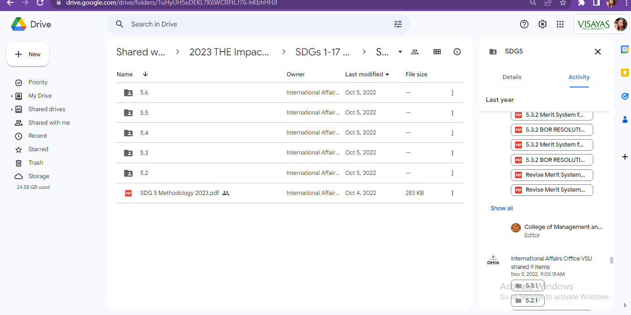
Task: Click the New button
Action: click(x=28, y=54)
